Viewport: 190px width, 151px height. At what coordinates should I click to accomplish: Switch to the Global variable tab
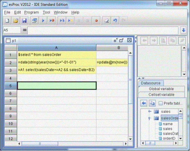[161, 89]
